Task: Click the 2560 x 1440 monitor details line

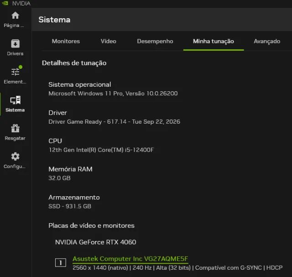Action: [177, 268]
